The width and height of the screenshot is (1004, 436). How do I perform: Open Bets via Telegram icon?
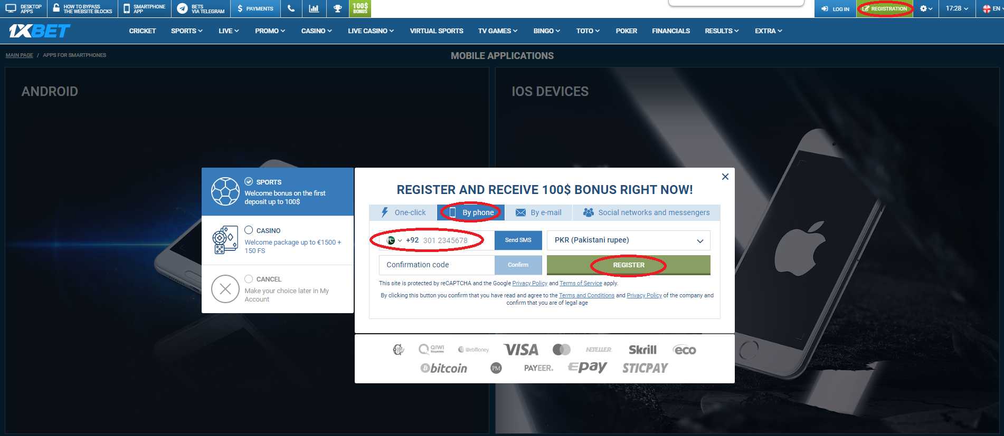click(182, 8)
